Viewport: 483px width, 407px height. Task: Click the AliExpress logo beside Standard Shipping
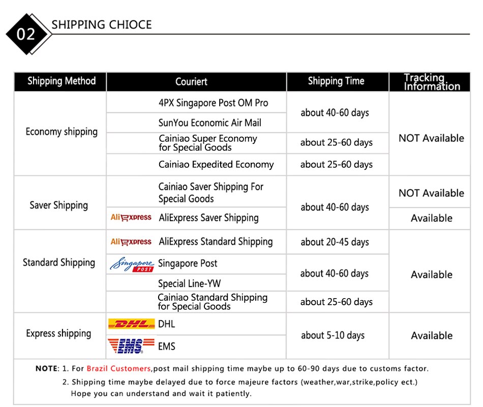click(131, 242)
